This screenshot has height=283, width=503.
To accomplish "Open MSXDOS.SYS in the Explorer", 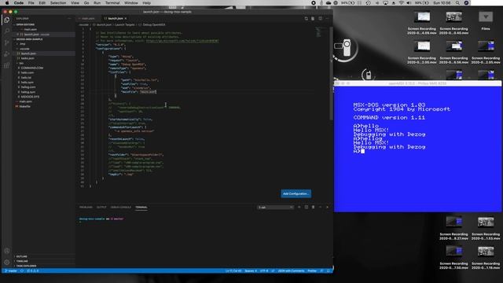I will 30,97.
